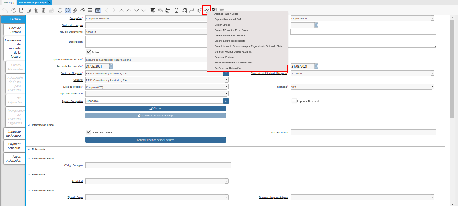
Task: Open the Chat bubbles icon
Action: 83,10
